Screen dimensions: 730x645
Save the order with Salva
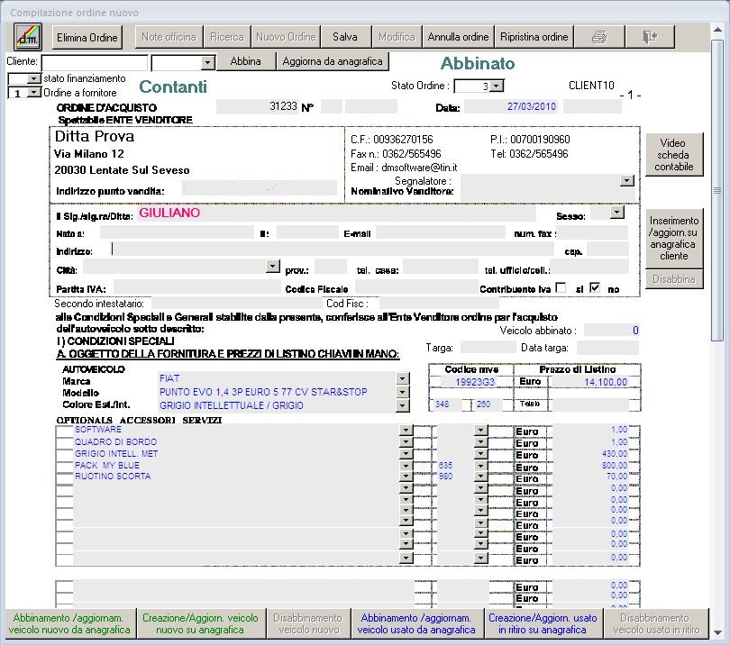click(345, 37)
